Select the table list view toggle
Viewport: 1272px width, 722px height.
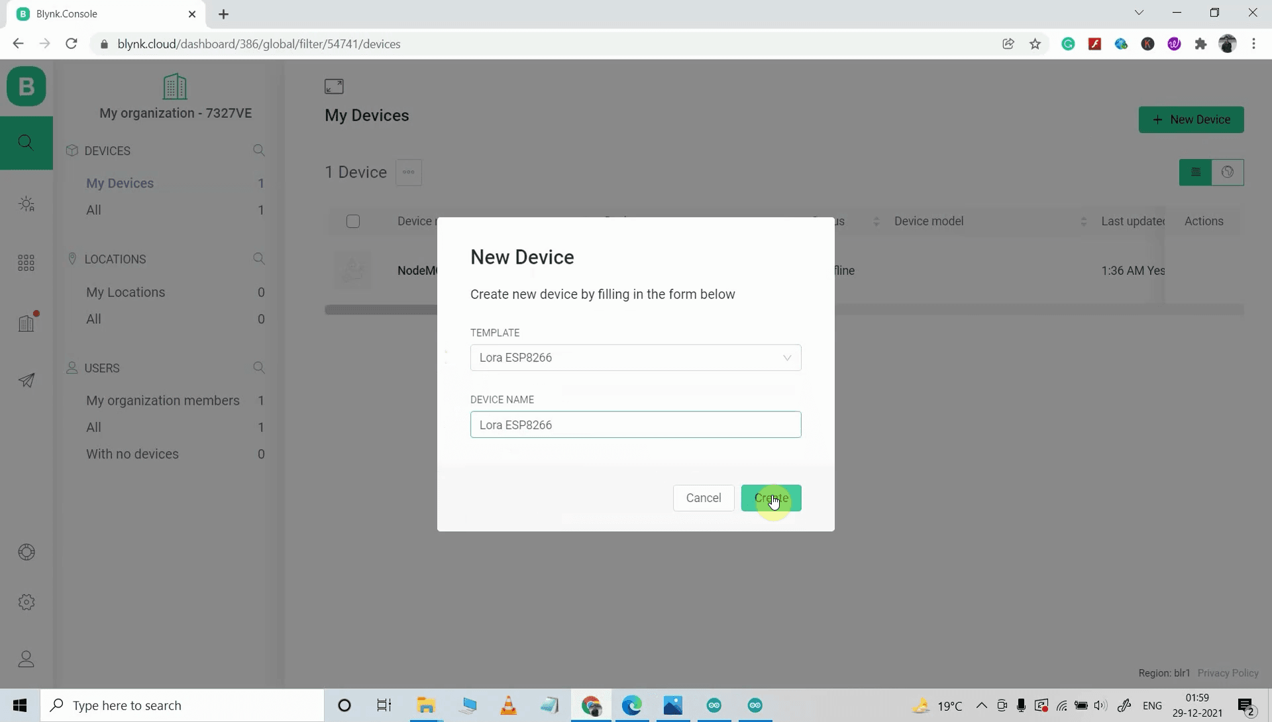point(1196,172)
